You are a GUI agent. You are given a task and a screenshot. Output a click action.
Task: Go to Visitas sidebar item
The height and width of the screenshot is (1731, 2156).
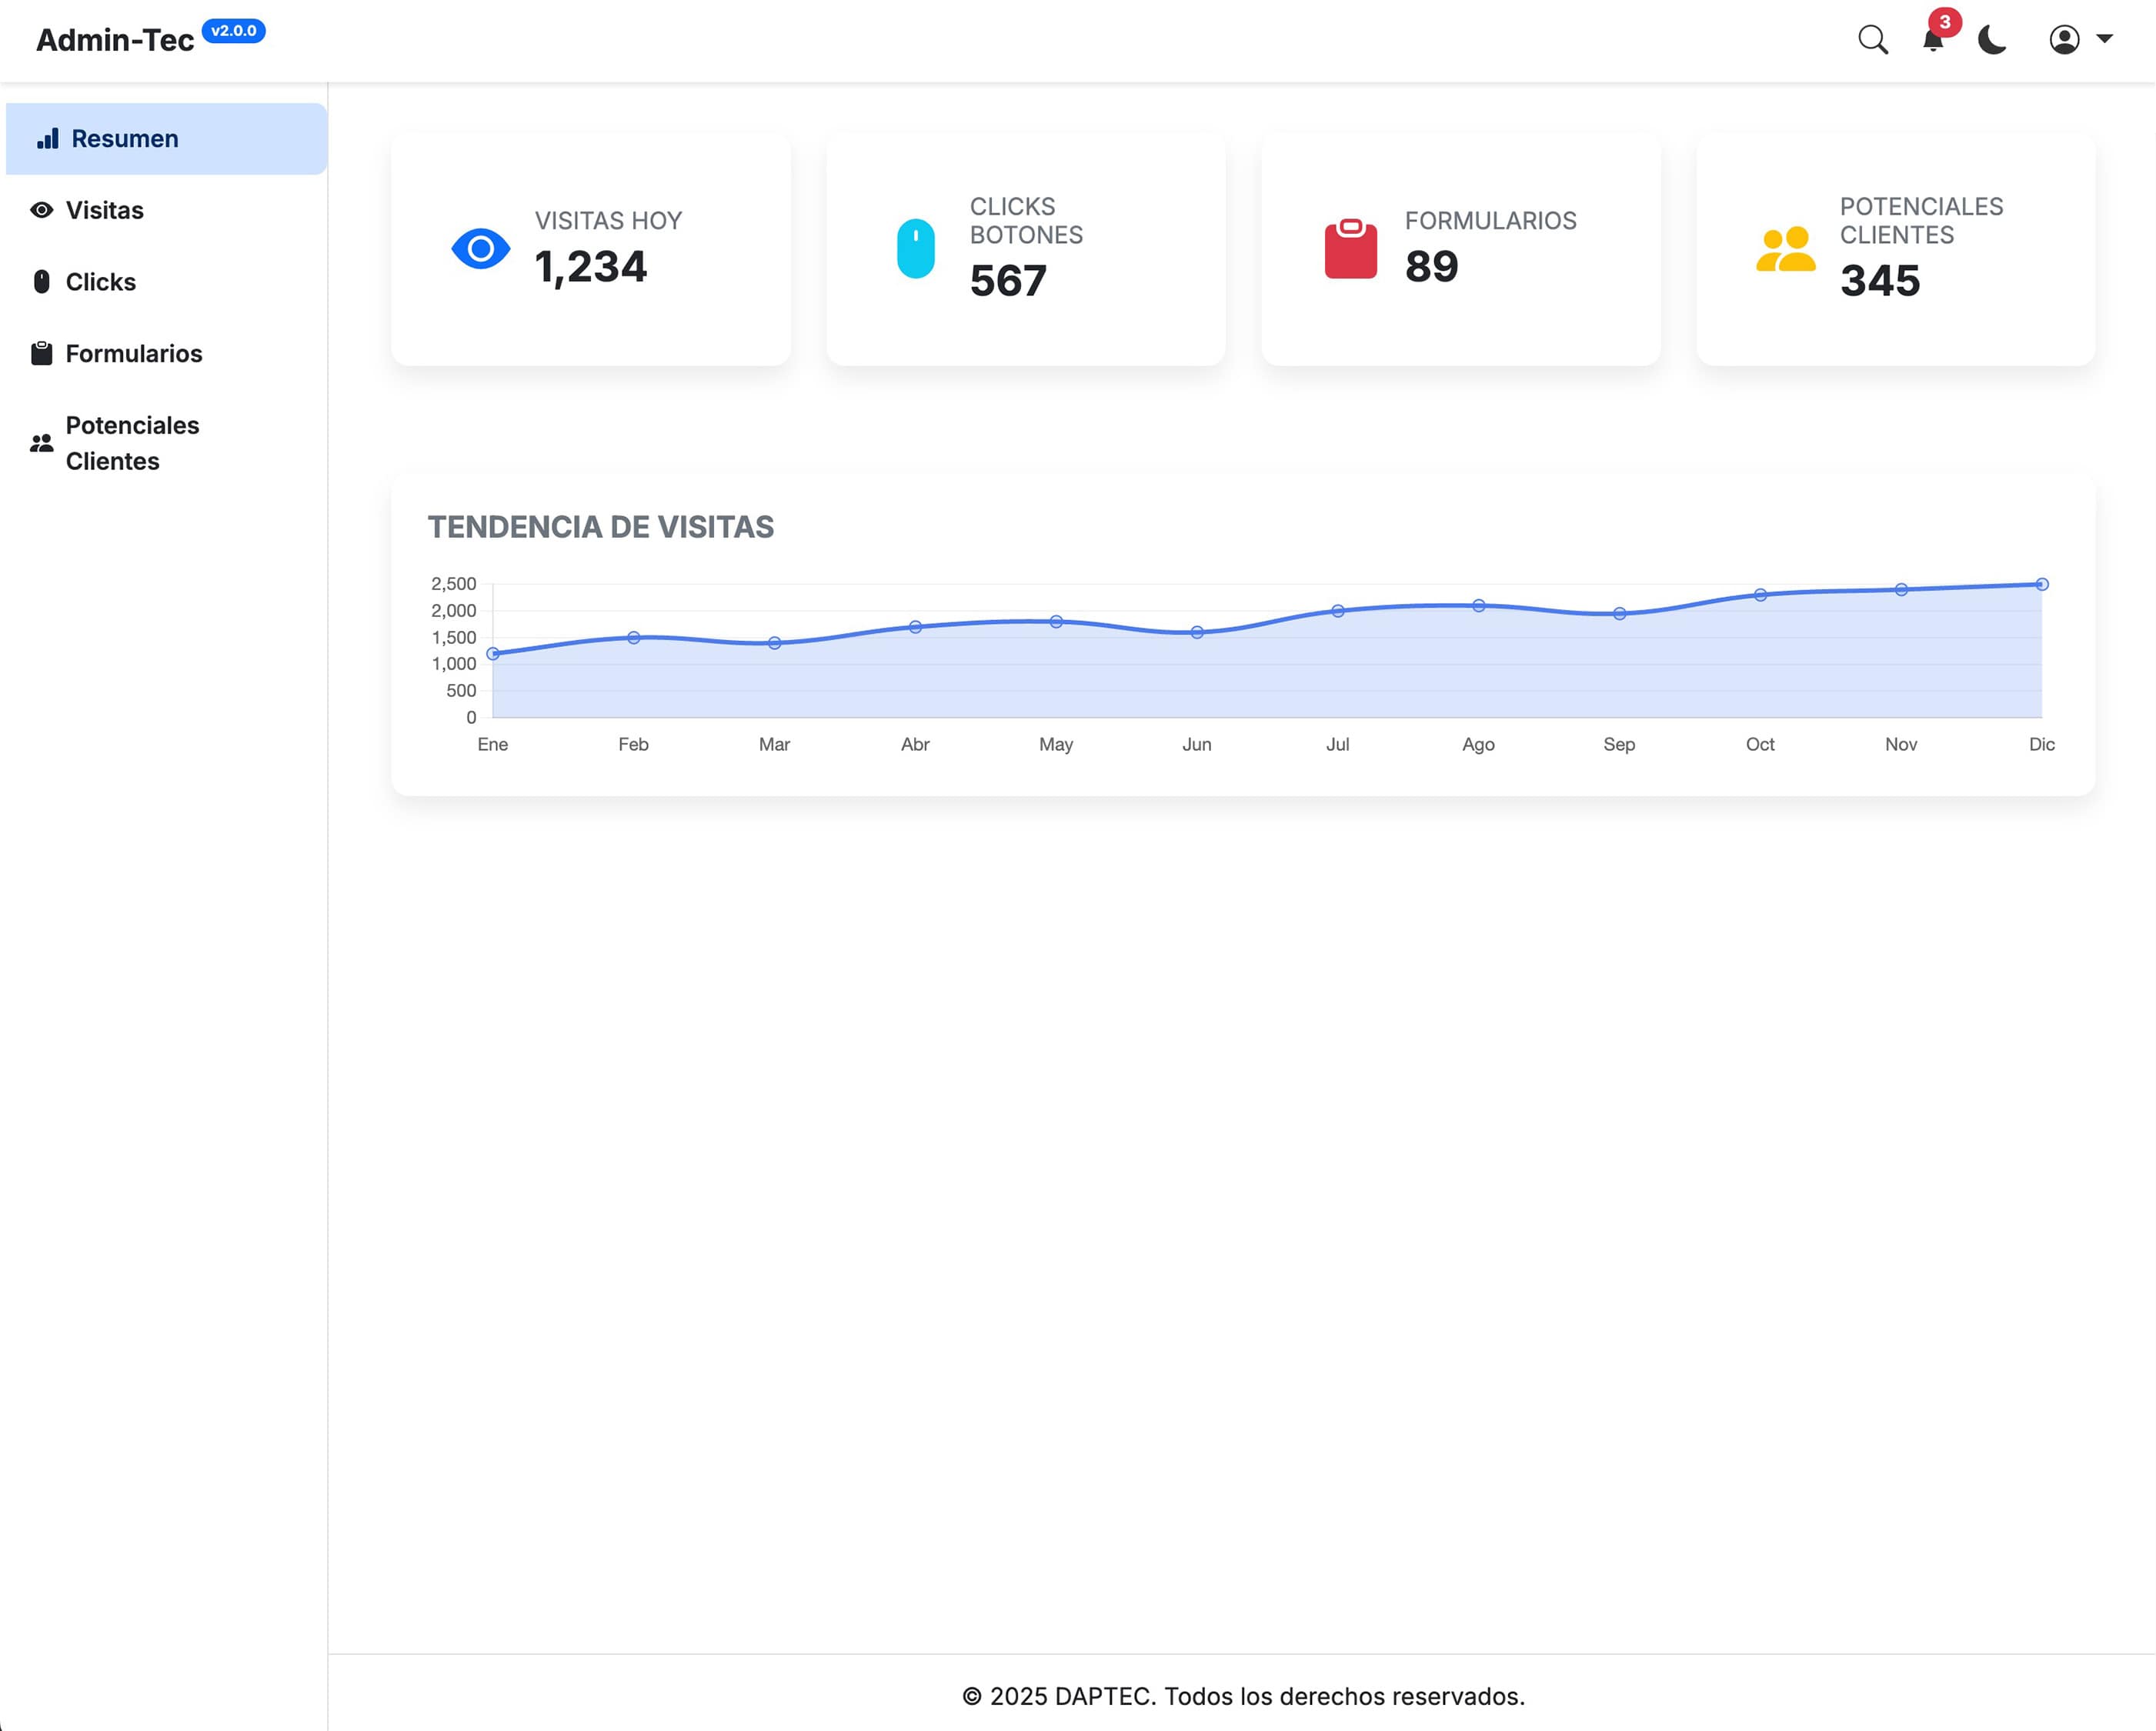point(104,210)
